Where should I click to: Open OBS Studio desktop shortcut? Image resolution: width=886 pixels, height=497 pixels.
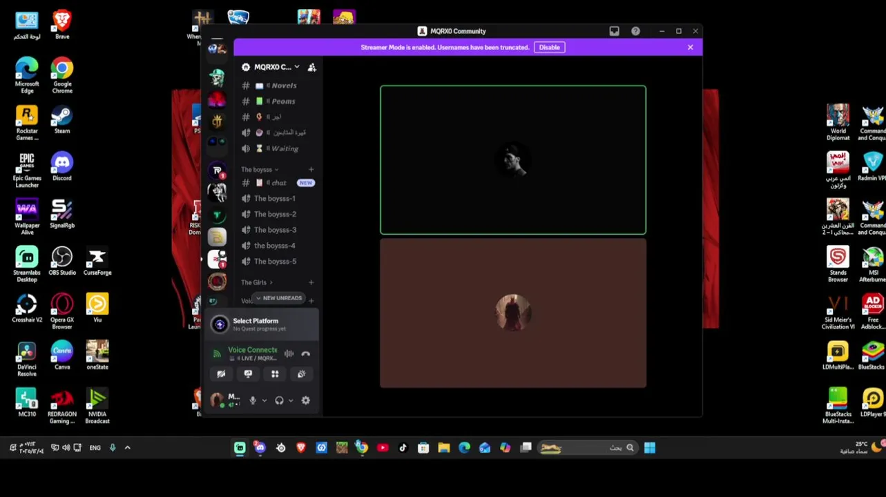[62, 261]
